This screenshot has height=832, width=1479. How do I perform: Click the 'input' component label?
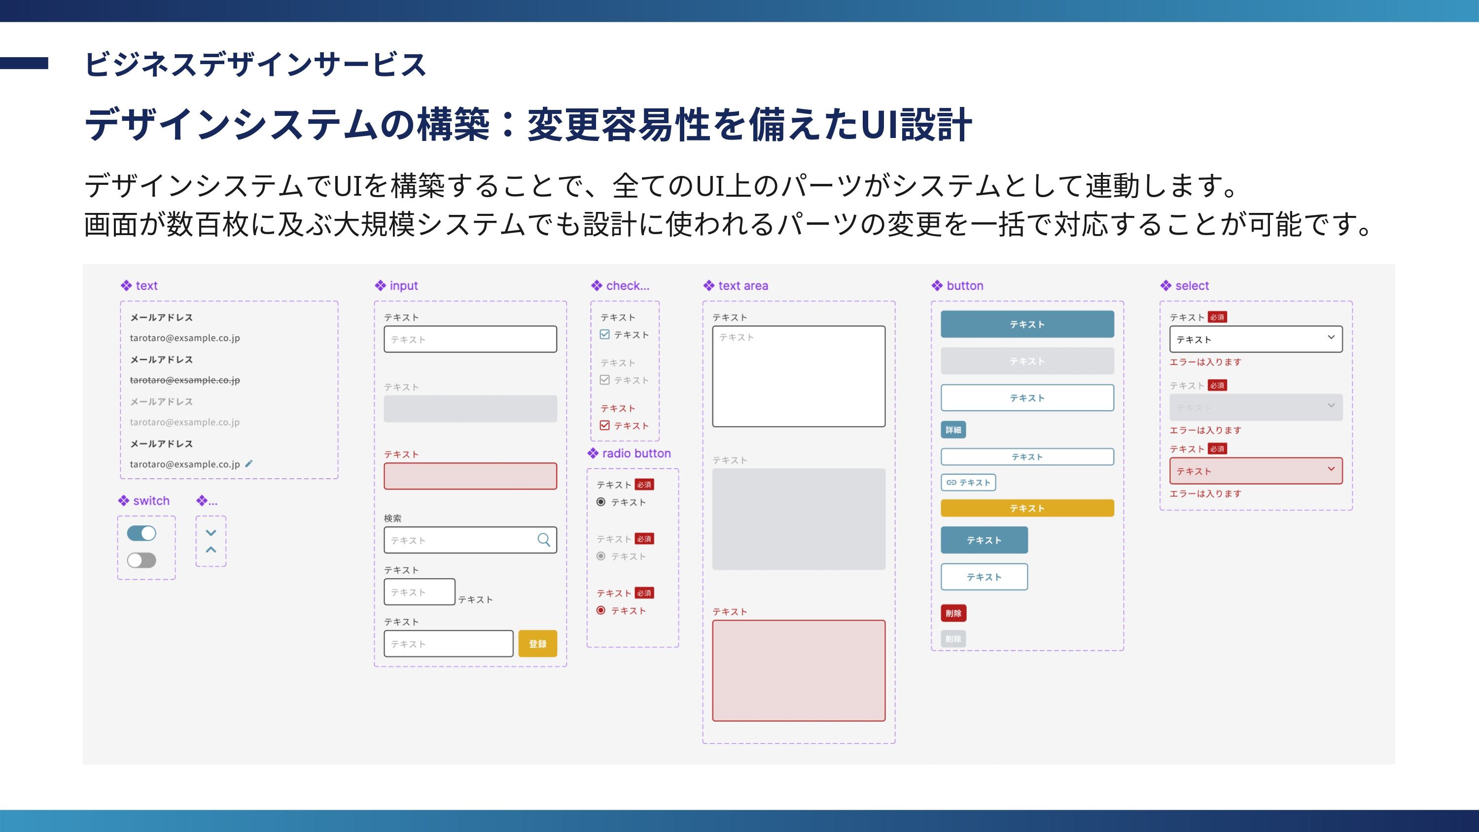coord(403,285)
